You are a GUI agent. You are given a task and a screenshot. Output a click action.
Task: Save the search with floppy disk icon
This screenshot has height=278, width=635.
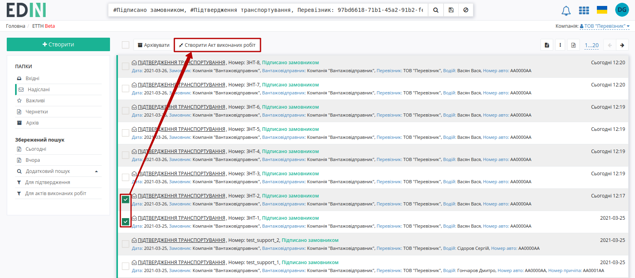click(x=451, y=10)
